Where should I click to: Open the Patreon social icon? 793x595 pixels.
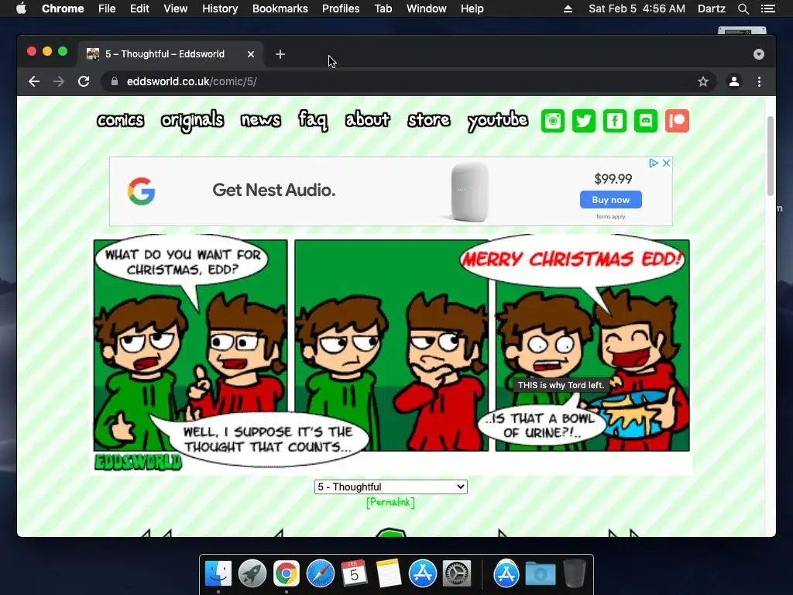(677, 121)
